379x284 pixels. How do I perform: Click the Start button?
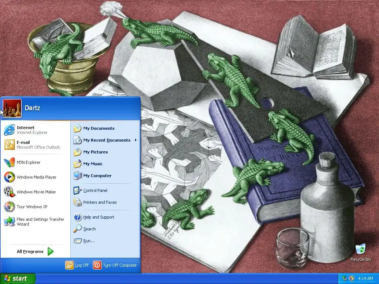(18, 278)
